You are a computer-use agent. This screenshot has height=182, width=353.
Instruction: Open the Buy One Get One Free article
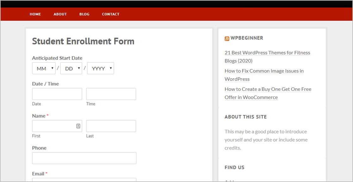coord(268,93)
